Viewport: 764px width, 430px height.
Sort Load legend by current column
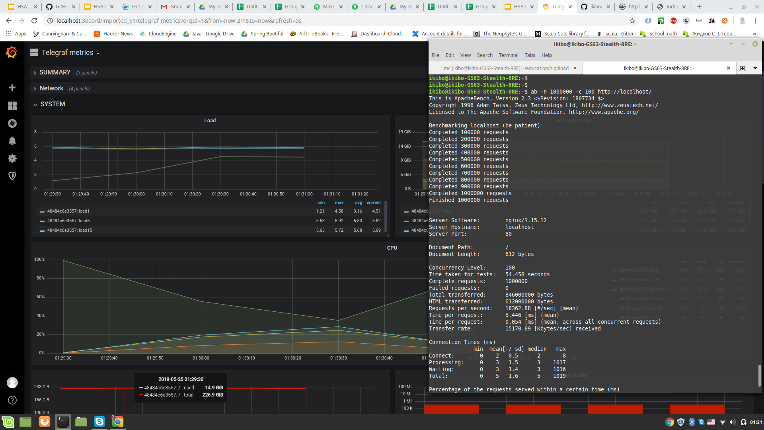coord(374,203)
